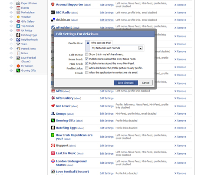This screenshot has width=217, height=175.
Task: Click the London Underground Status roundel icon
Action: click(53, 161)
